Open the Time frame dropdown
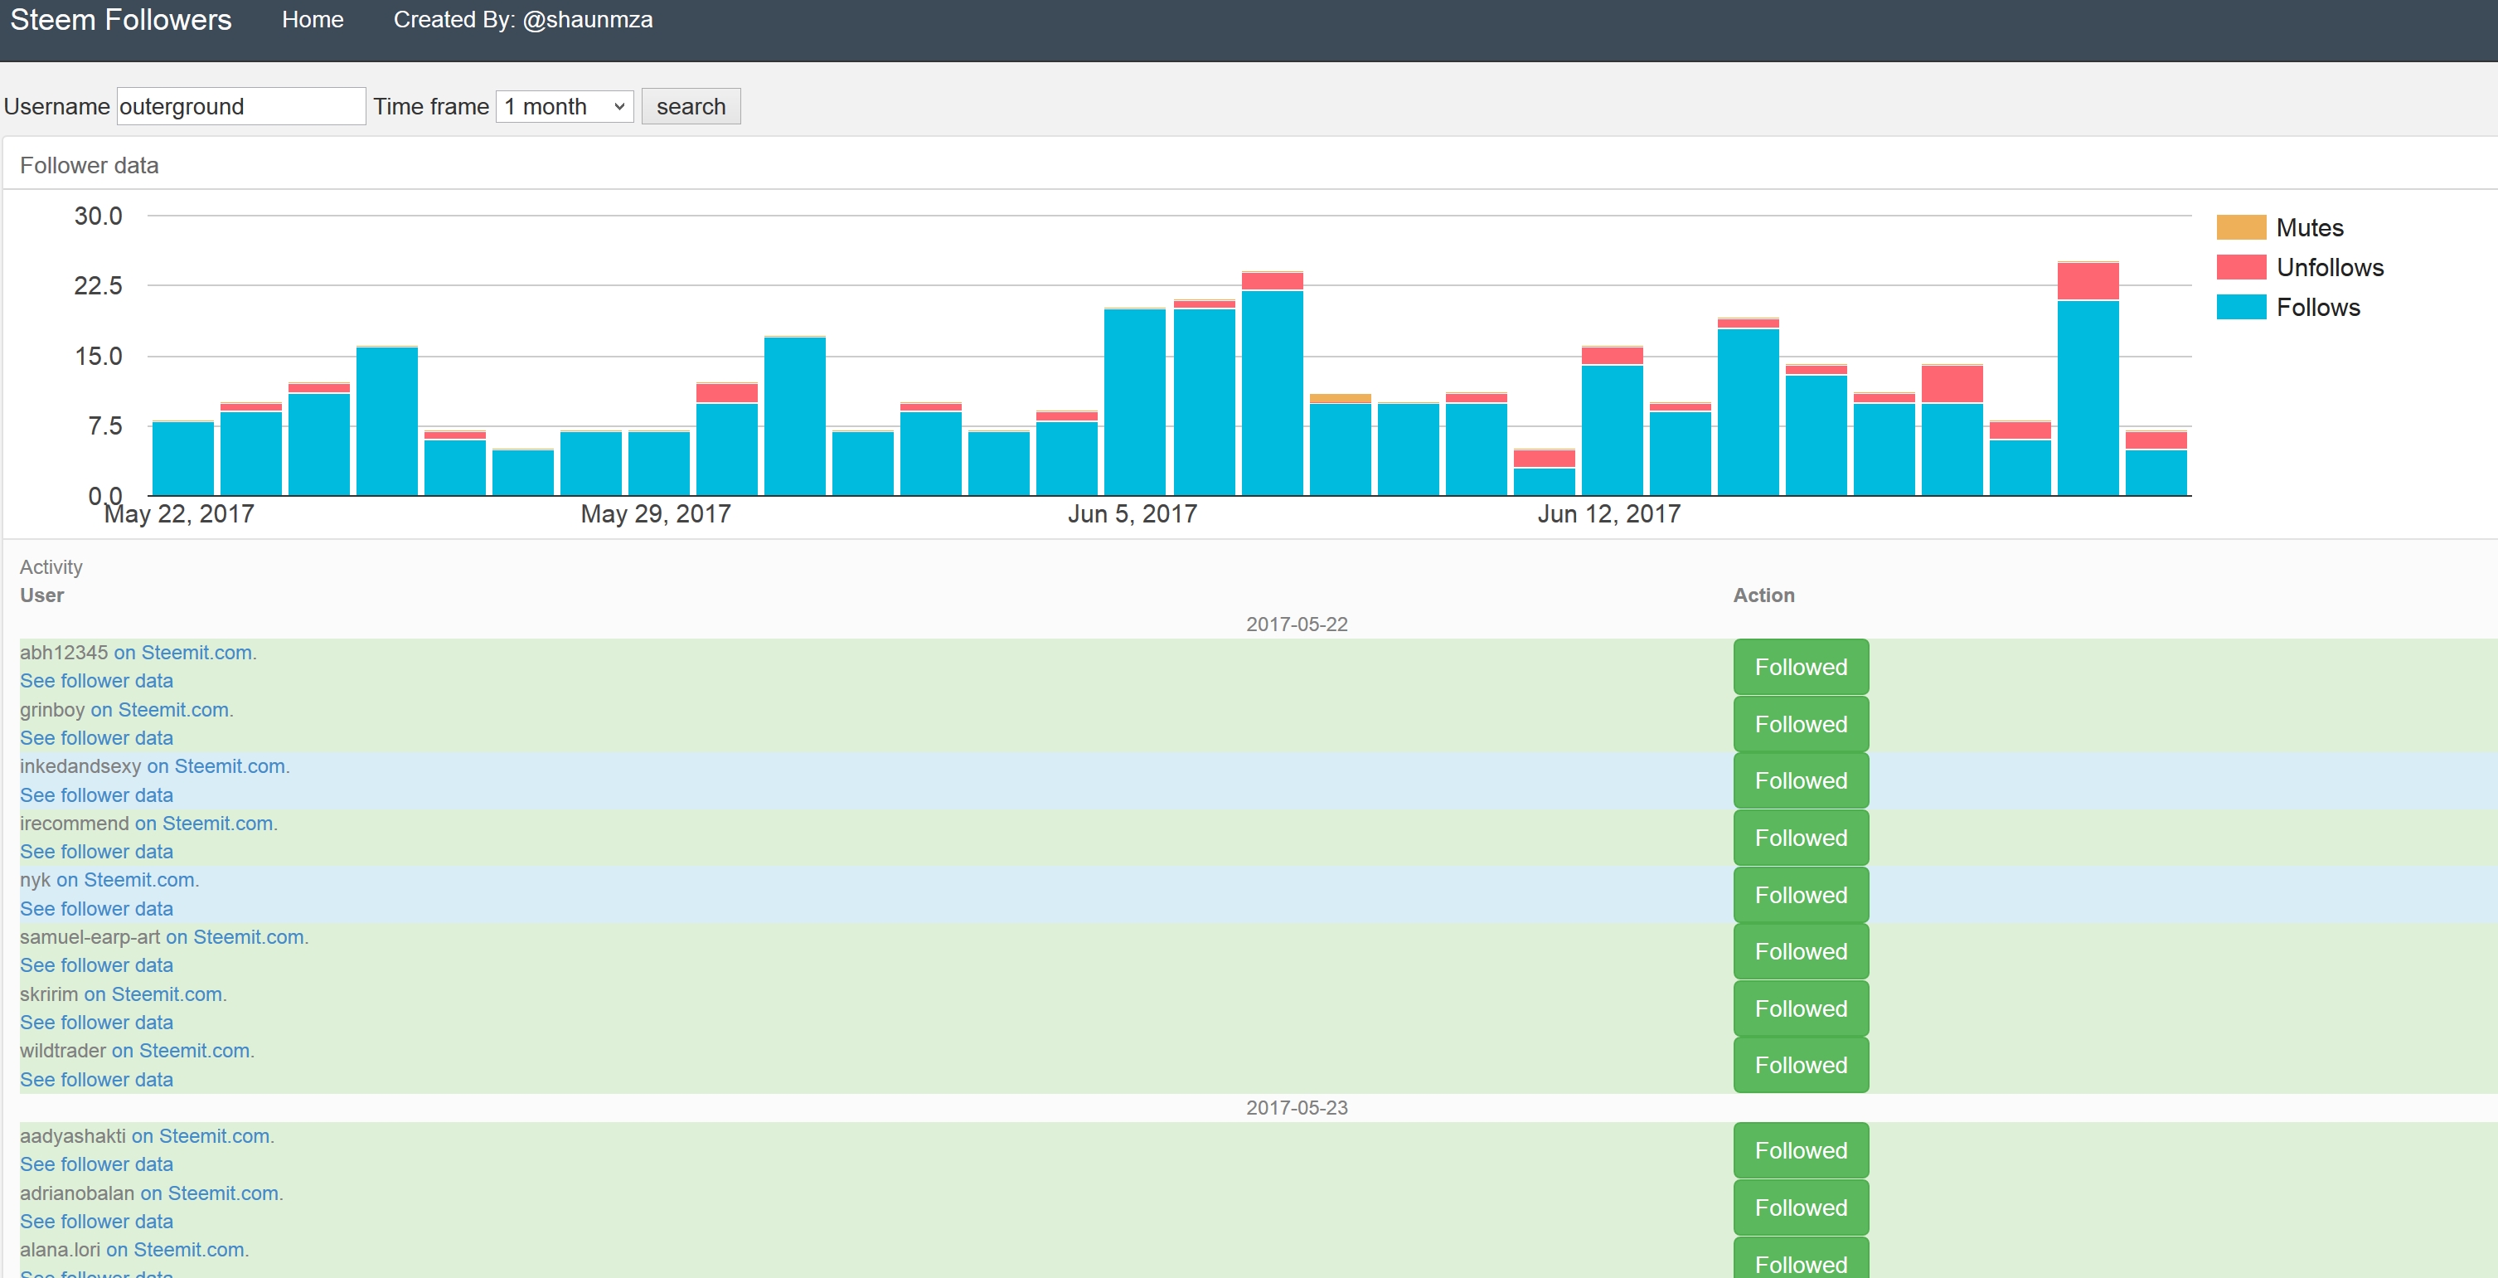2498x1278 pixels. [x=565, y=106]
